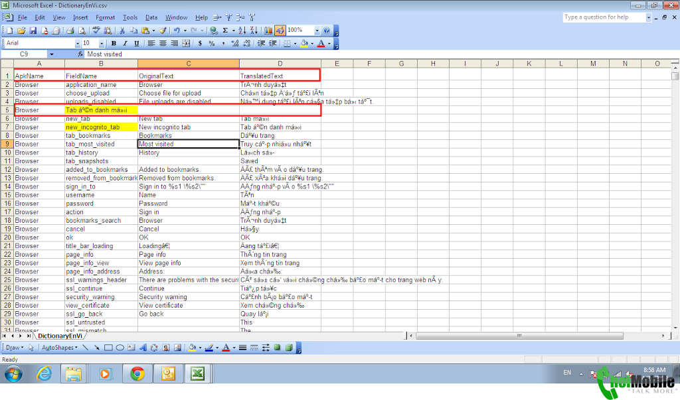The height and width of the screenshot is (400, 680).
Task: Apply red Font Color on Formatting toolbar
Action: click(x=321, y=43)
